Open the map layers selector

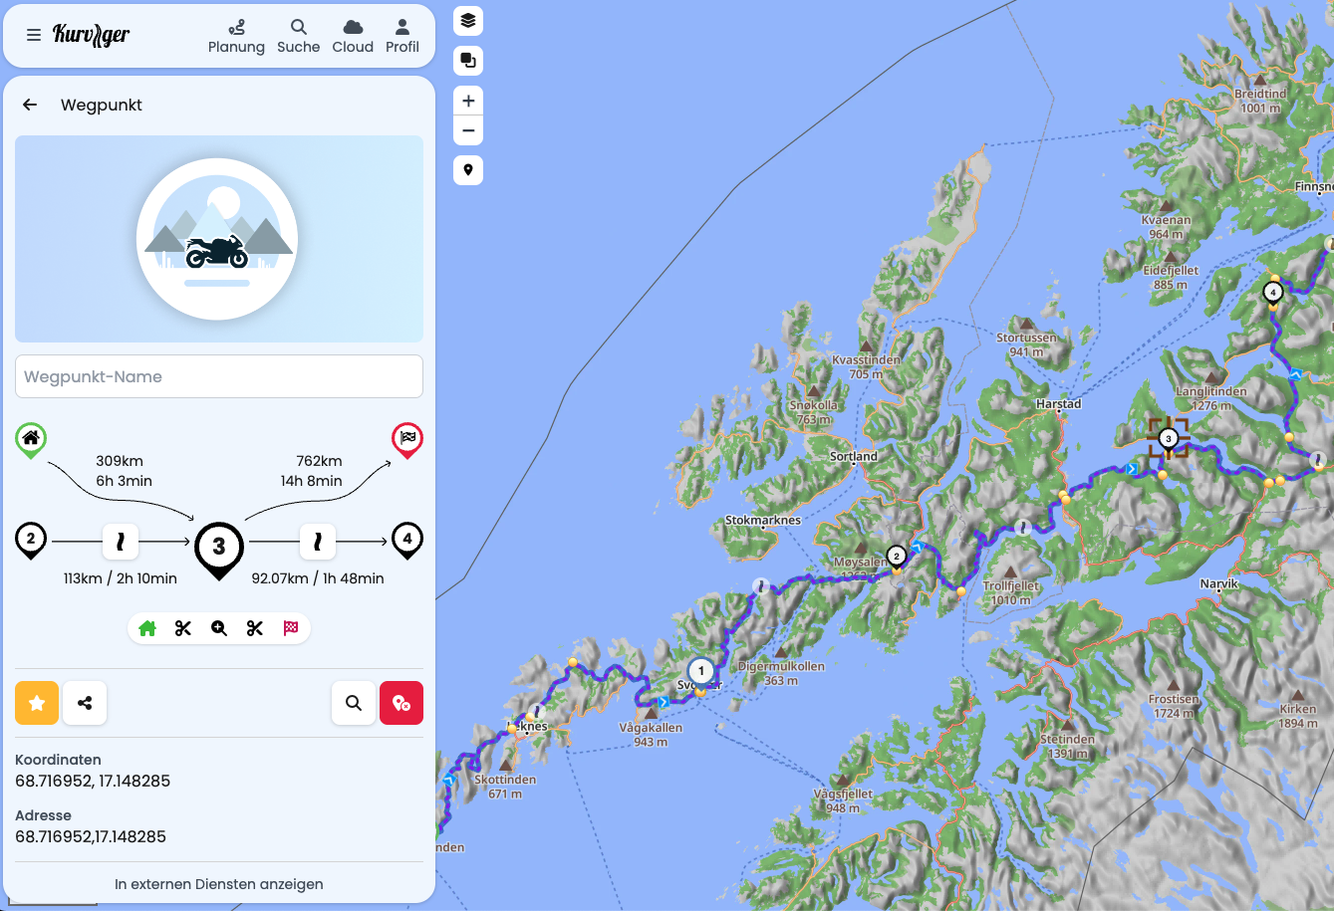tap(468, 21)
